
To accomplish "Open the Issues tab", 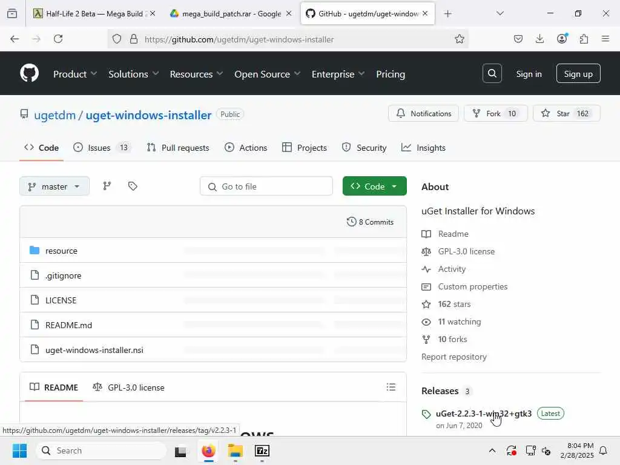I will click(102, 148).
